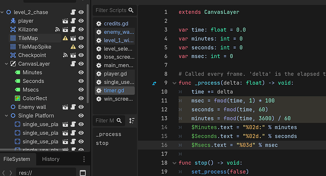
Task: Click the res:// path field
Action: click(x=46, y=173)
